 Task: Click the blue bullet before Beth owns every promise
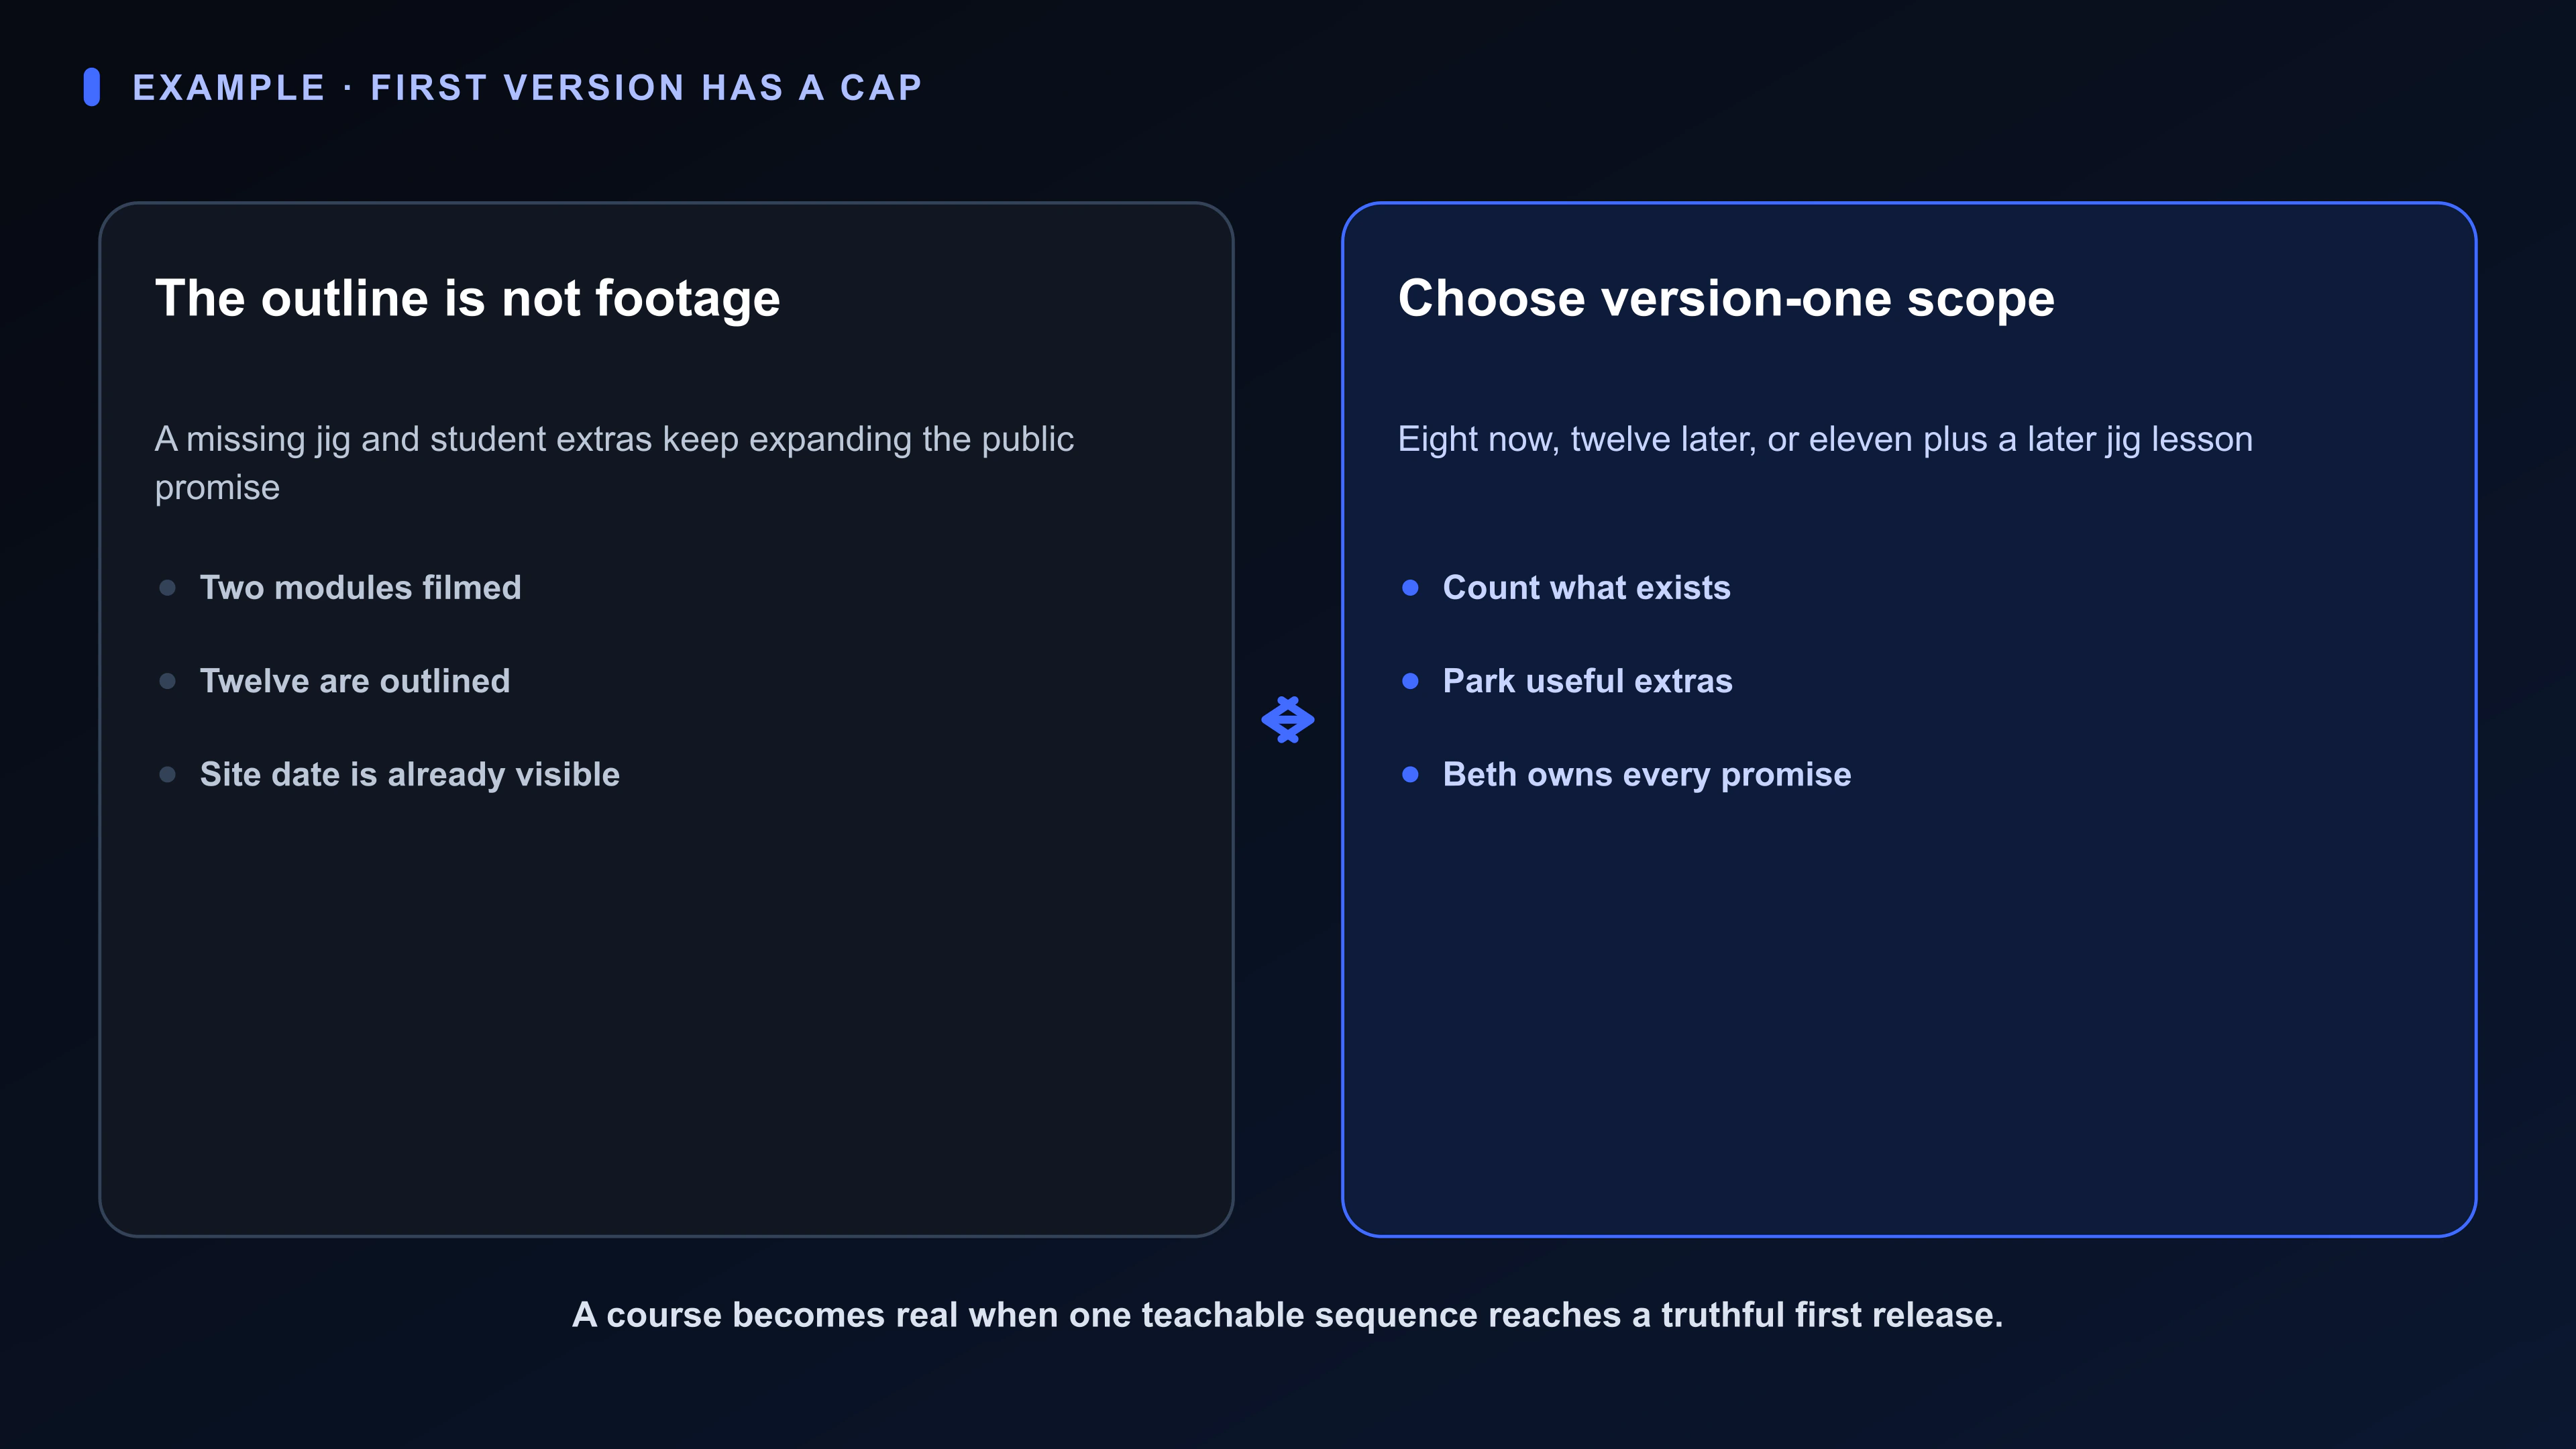pyautogui.click(x=1410, y=774)
